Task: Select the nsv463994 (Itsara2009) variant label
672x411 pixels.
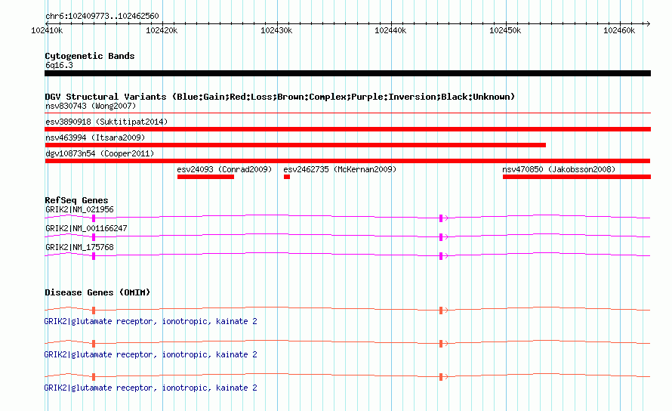Action: (x=95, y=138)
